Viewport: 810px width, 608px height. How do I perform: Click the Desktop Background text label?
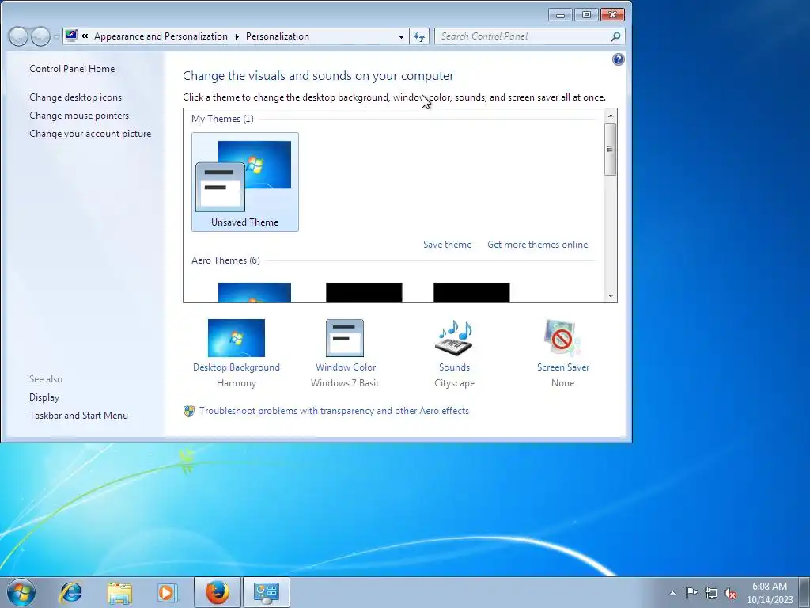236,367
